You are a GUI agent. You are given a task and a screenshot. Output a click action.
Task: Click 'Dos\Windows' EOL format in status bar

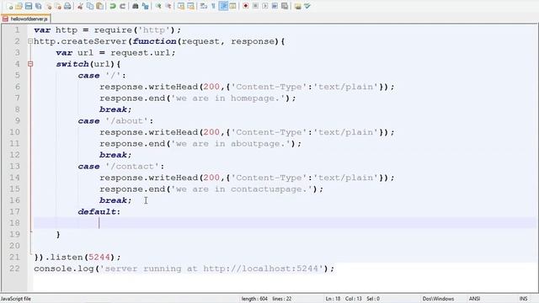tap(438, 299)
